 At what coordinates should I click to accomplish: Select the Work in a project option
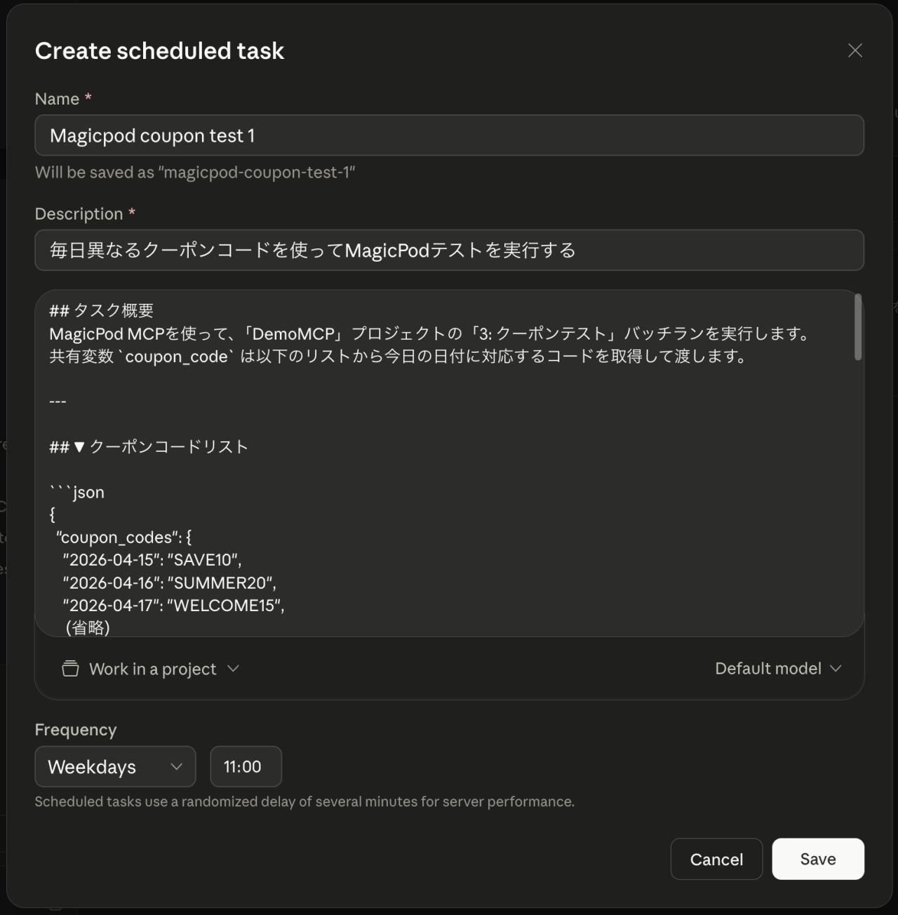coord(152,669)
